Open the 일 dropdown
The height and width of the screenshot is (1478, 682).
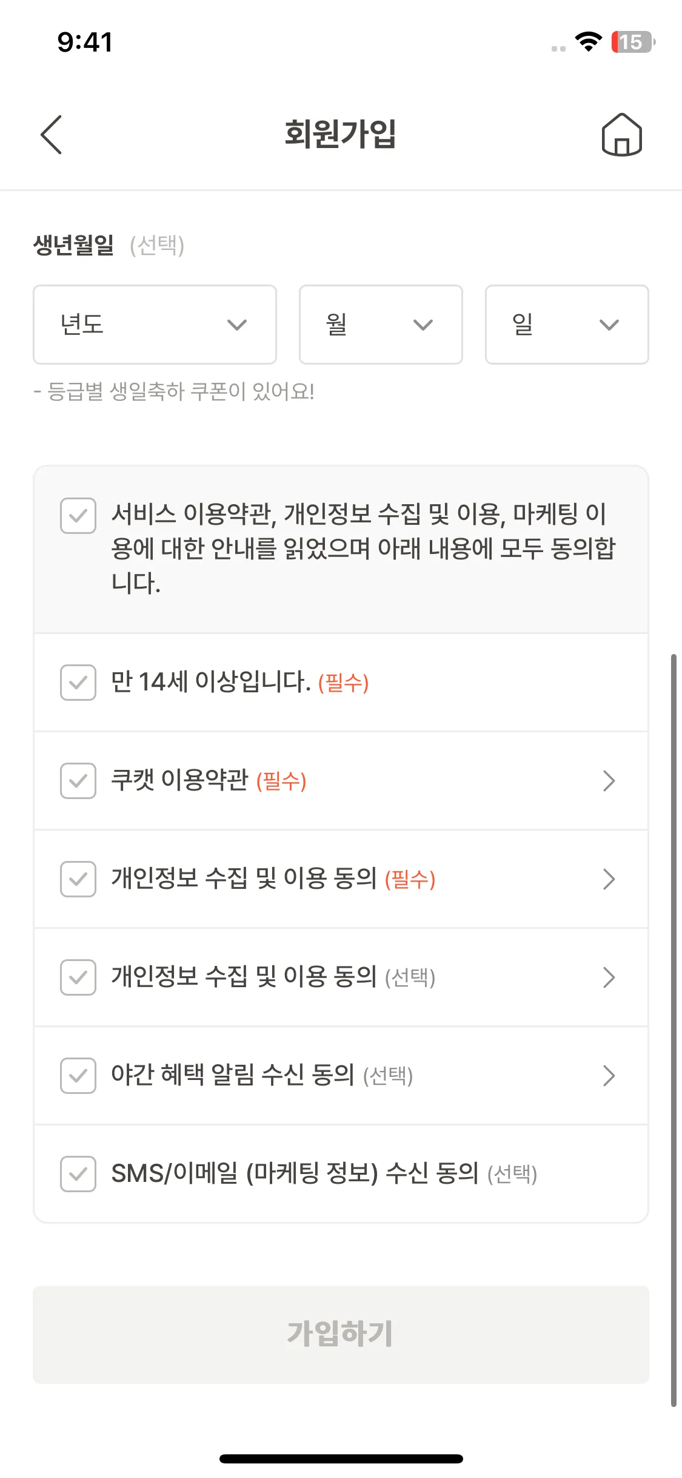click(x=567, y=325)
